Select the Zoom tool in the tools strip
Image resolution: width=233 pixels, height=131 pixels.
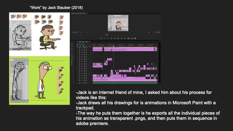pos(72,64)
